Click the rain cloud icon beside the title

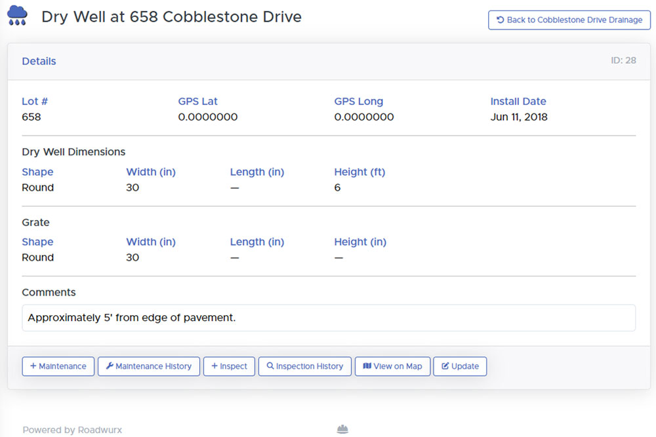(x=17, y=16)
